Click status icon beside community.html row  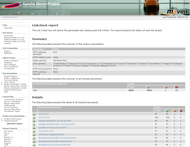[x=34, y=131]
